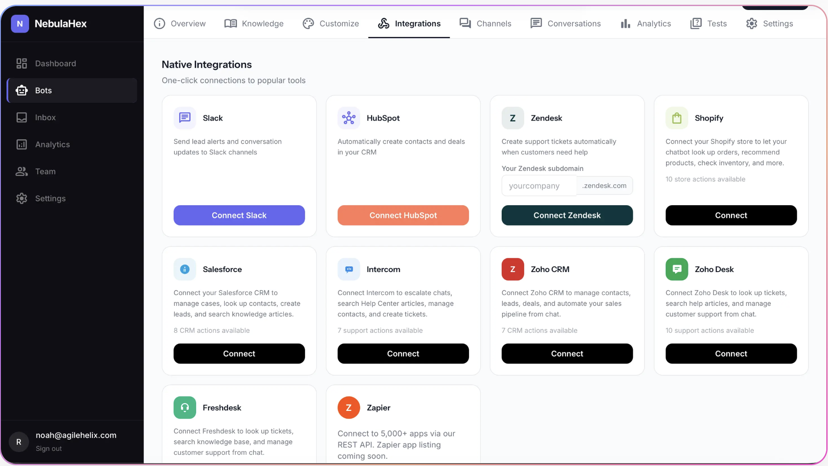Click the '10 store actions available' text
The height and width of the screenshot is (466, 828).
pos(706,179)
